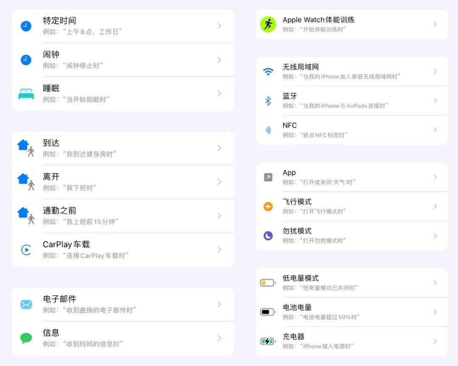Click the blue mail envelope icon
The width and height of the screenshot is (458, 366).
coord(26,304)
